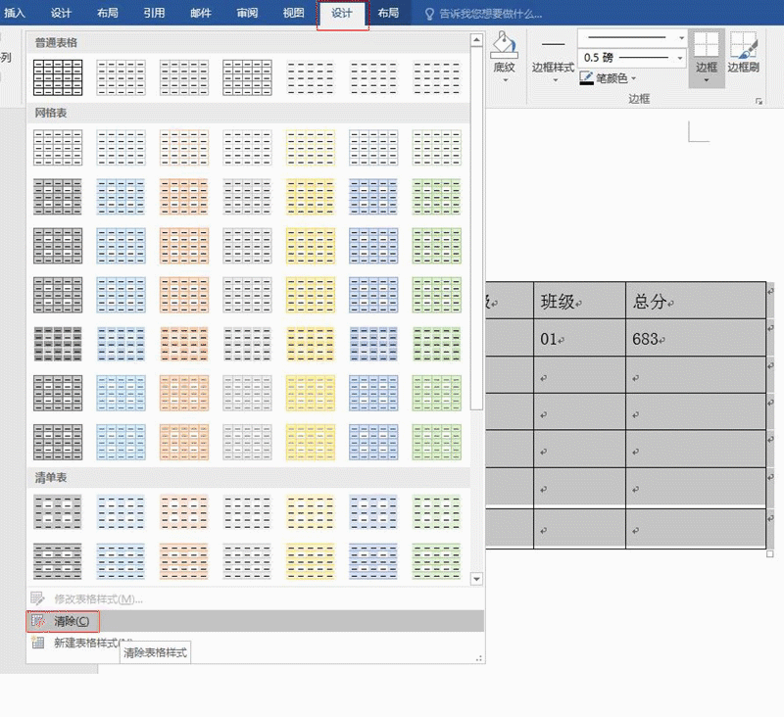The height and width of the screenshot is (717, 784).
Task: Select the first dark gray list table style under 清单表
Action: (58, 512)
